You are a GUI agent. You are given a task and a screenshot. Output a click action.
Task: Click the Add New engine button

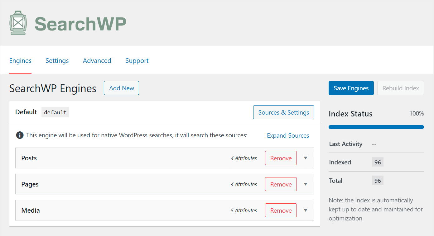(121, 88)
